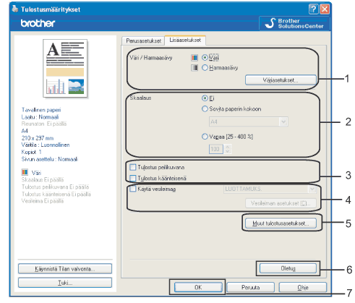The width and height of the screenshot is (355, 303).
Task: Click Muut tulostusasetukset... button
Action: [x=281, y=223]
